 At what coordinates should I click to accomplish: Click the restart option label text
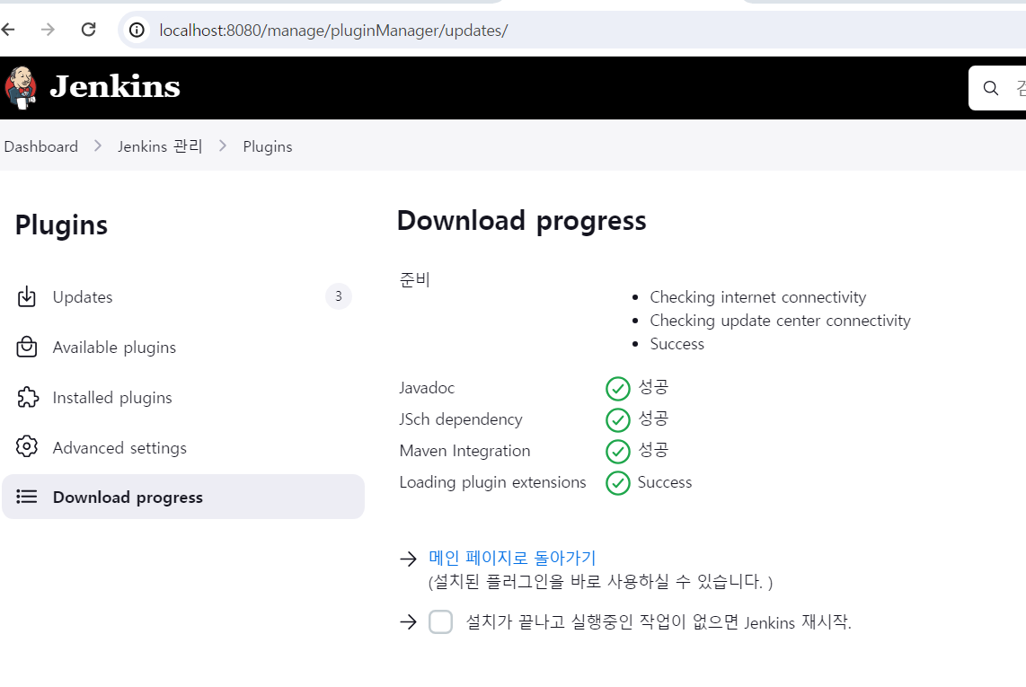659,621
